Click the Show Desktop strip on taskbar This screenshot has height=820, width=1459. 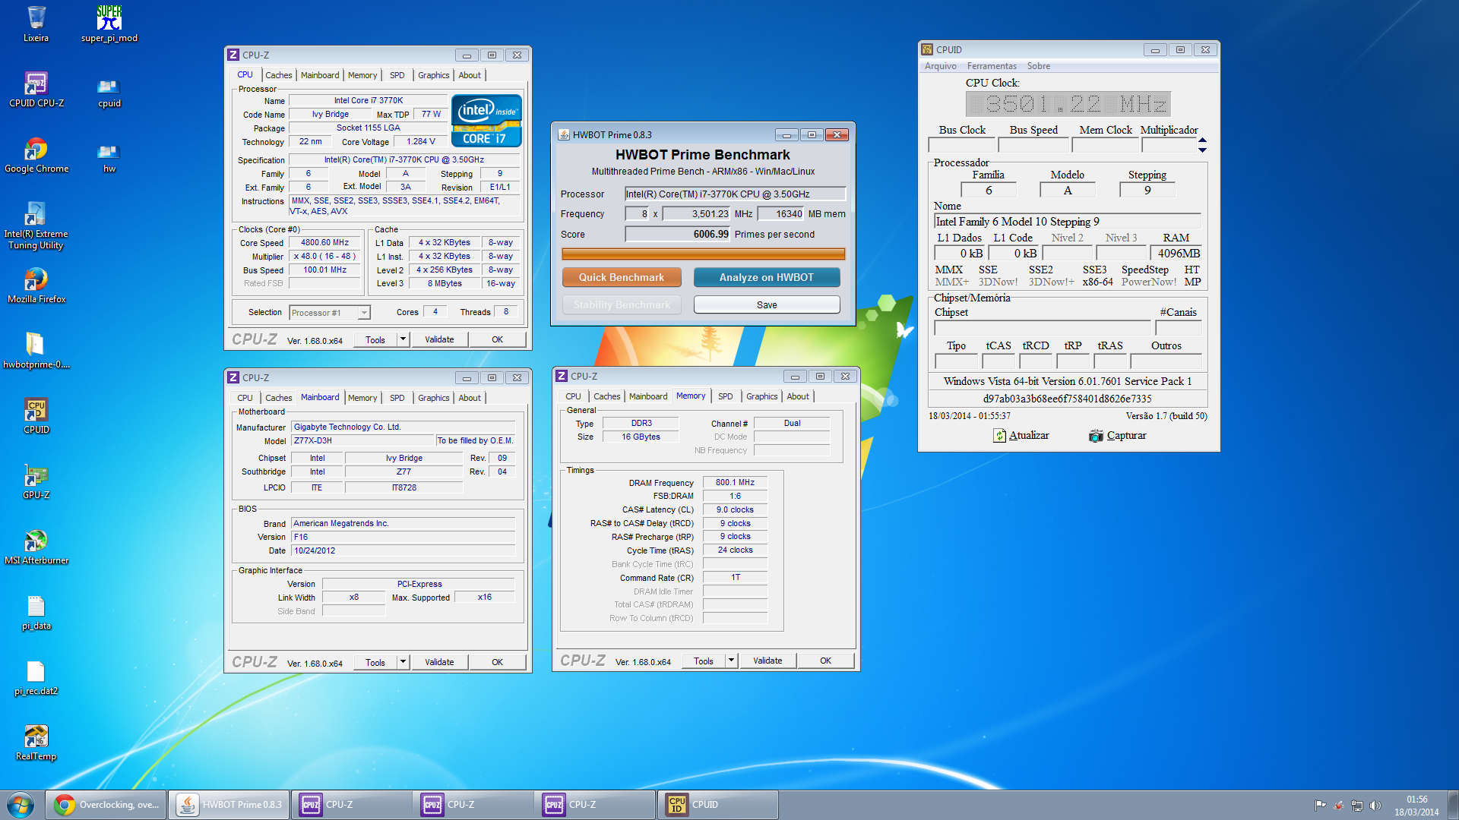point(1453,805)
